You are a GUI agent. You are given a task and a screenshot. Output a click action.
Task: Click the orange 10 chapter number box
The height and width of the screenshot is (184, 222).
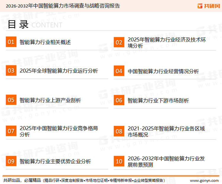(x=119, y=161)
